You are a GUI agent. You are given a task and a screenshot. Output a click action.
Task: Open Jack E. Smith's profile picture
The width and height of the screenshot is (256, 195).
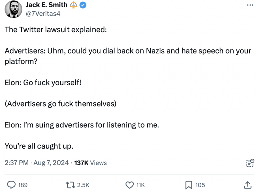coord(14,9)
